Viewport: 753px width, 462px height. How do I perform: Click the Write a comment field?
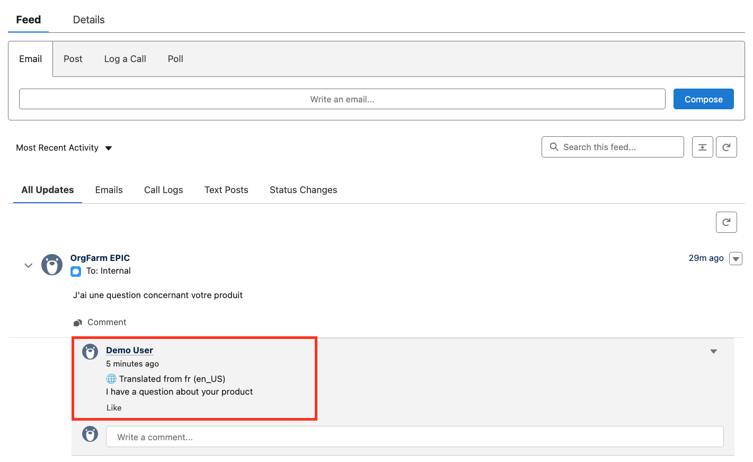pos(414,437)
